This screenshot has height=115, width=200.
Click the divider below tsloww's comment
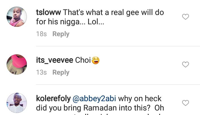pyautogui.click(x=118, y=46)
